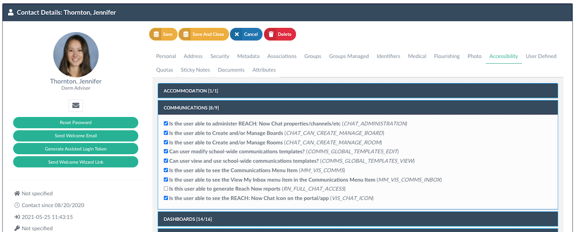
Task: Select the Identifiers tab
Action: (388, 56)
